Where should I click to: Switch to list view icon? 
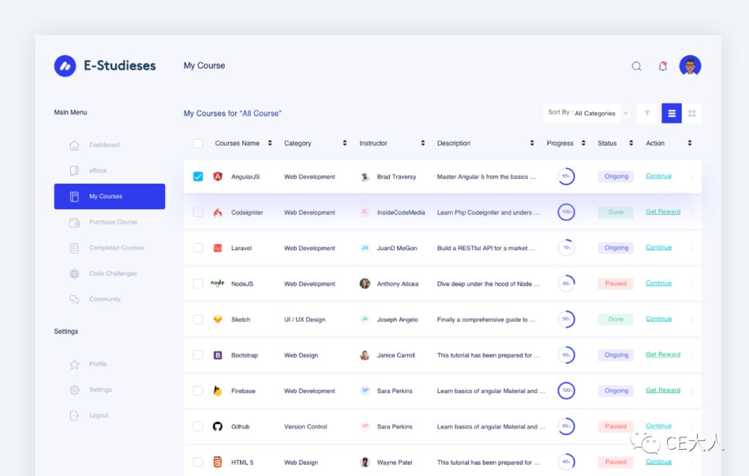click(671, 113)
